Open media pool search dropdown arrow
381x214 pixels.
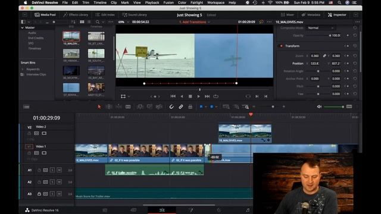[x=103, y=22]
